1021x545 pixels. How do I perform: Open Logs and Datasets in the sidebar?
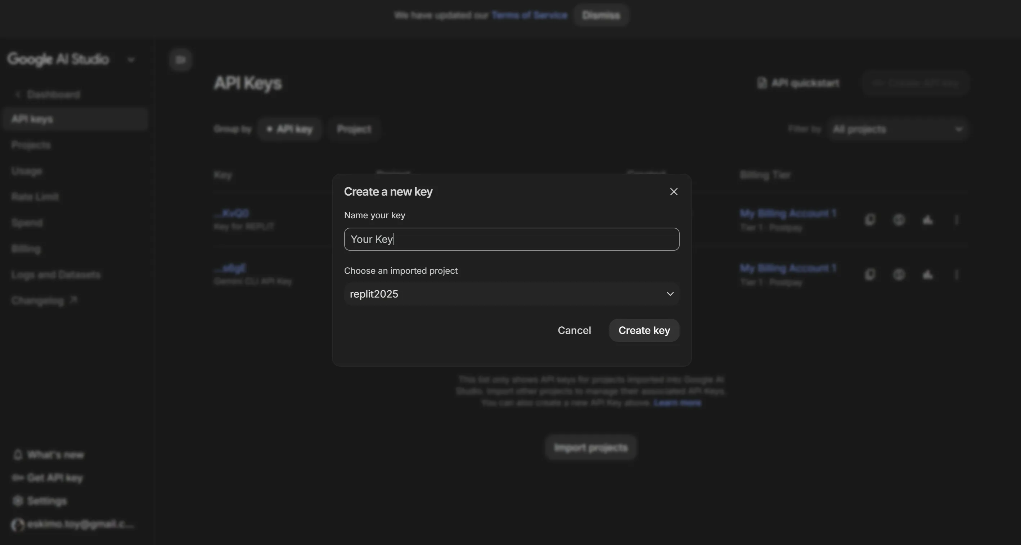pyautogui.click(x=55, y=274)
